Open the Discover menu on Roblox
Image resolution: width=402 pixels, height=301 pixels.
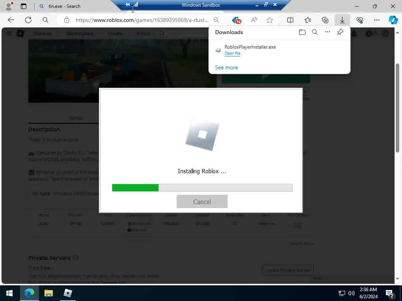pyautogui.click(x=42, y=34)
